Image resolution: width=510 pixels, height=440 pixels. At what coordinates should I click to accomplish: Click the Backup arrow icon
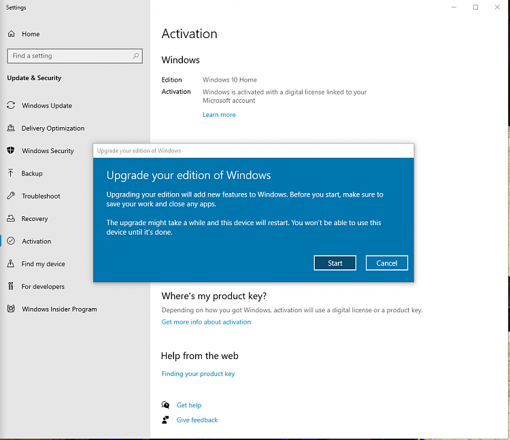tap(11, 173)
